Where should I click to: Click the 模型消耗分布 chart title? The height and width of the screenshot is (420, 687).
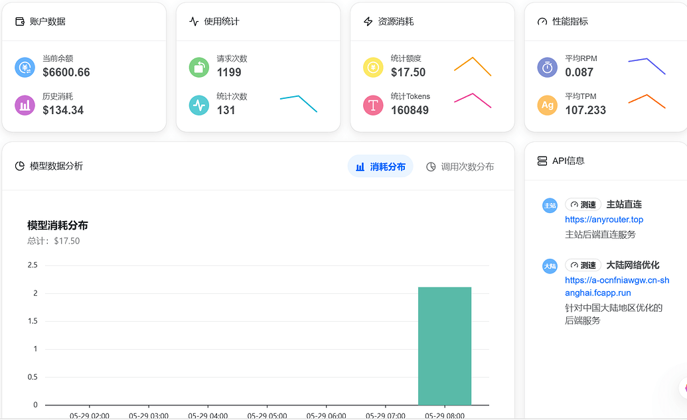[x=57, y=226]
